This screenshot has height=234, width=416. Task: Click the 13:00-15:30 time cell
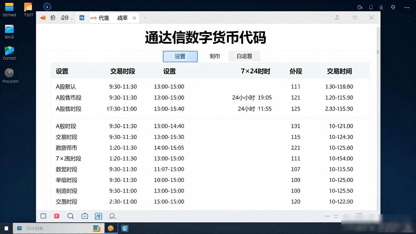click(169, 137)
